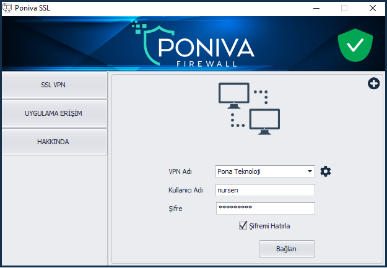
Task: Click the Kullanıcı Adı label
Action: coord(186,190)
